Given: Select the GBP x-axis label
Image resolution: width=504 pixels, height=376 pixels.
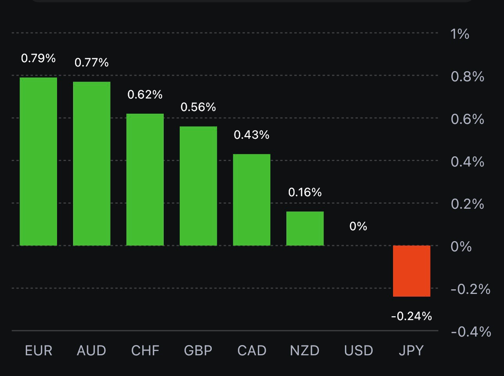Looking at the screenshot, I should pyautogui.click(x=198, y=351).
